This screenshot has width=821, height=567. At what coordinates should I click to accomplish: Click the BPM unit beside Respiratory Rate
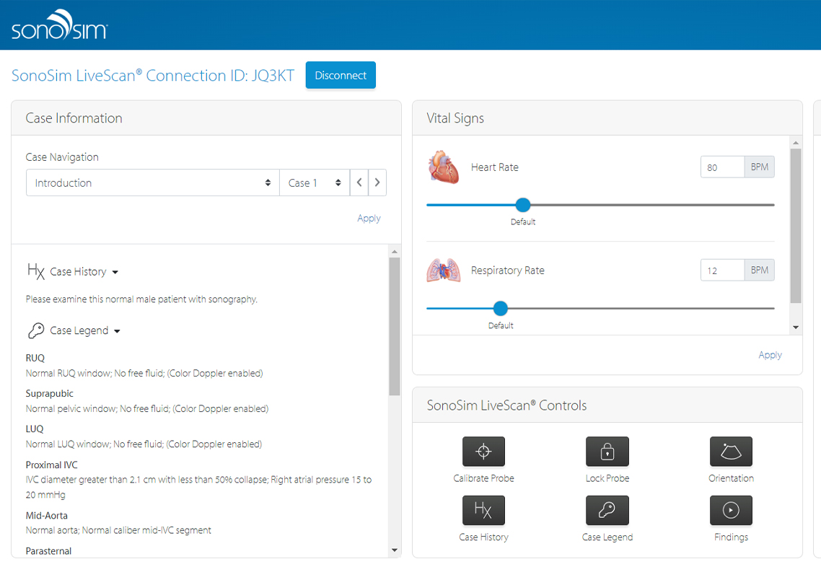[759, 270]
